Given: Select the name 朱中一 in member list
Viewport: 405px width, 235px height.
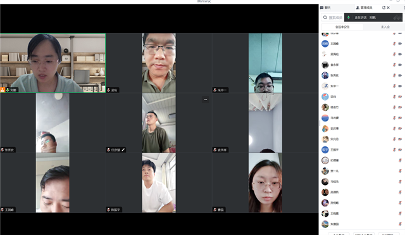Looking at the screenshot, I should pyautogui.click(x=335, y=86).
